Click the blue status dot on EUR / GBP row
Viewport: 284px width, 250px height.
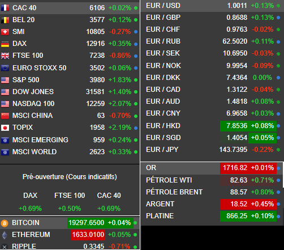click(278, 18)
